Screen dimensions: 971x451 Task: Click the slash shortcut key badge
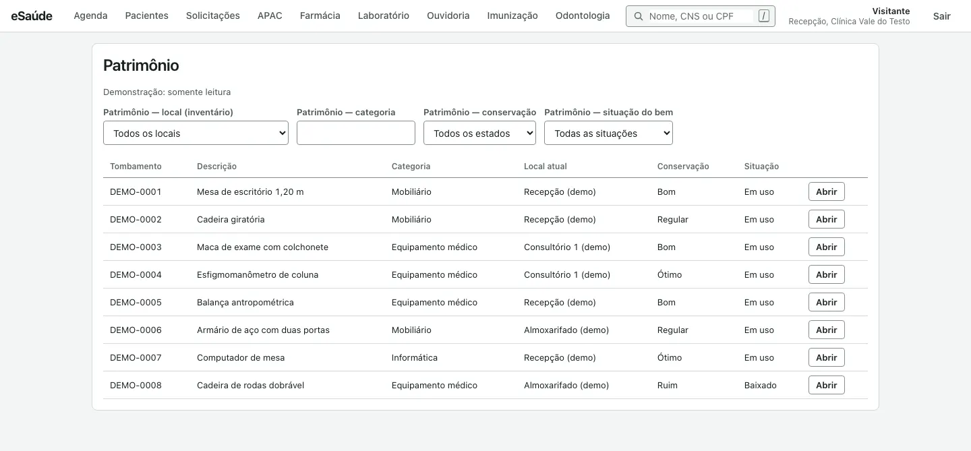[x=763, y=16]
